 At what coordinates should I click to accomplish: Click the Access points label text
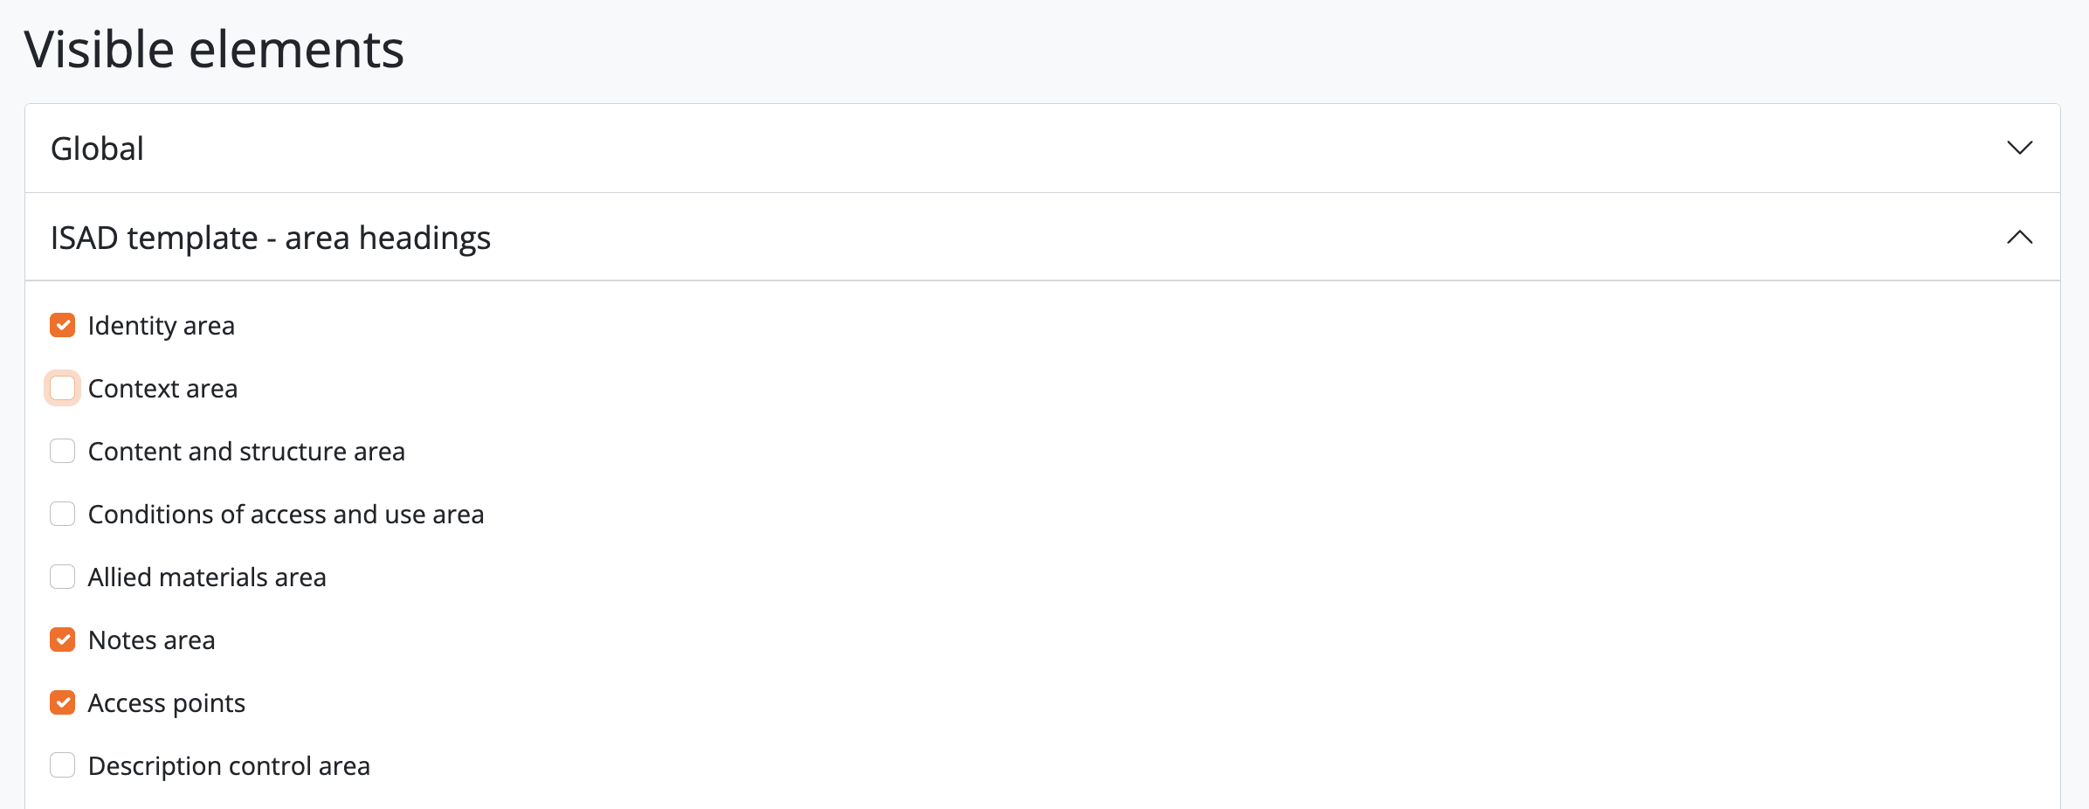click(x=167, y=703)
